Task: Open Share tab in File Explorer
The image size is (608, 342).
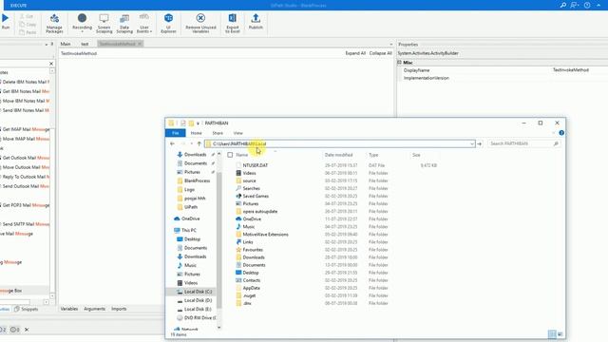Action: [x=218, y=133]
